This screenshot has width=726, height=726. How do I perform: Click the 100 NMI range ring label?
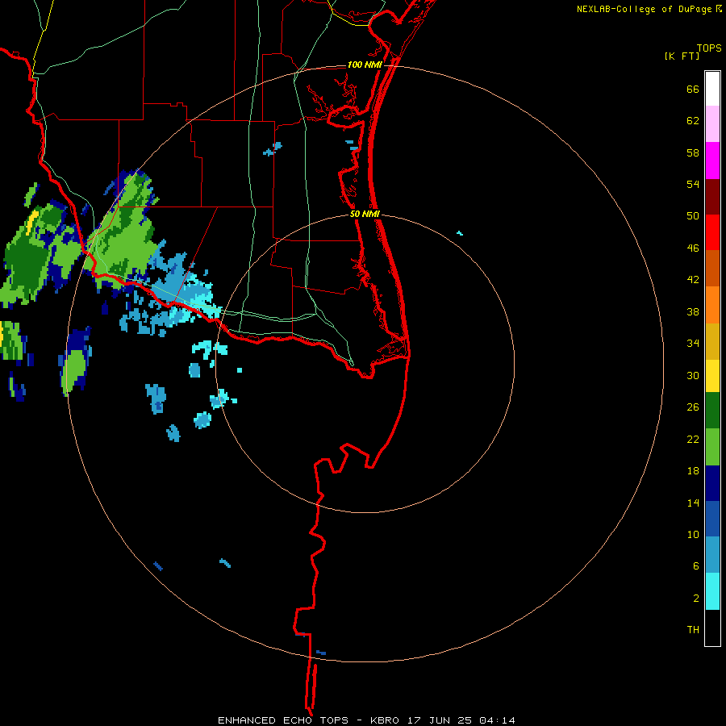[365, 65]
